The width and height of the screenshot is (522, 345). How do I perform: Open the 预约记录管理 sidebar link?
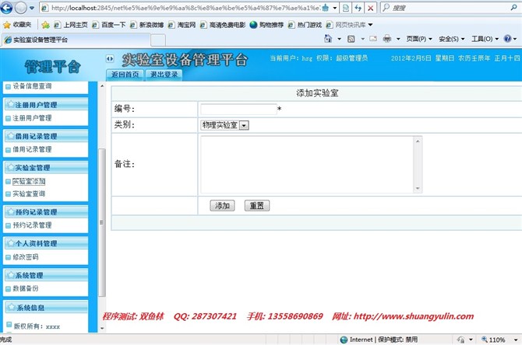(x=32, y=225)
